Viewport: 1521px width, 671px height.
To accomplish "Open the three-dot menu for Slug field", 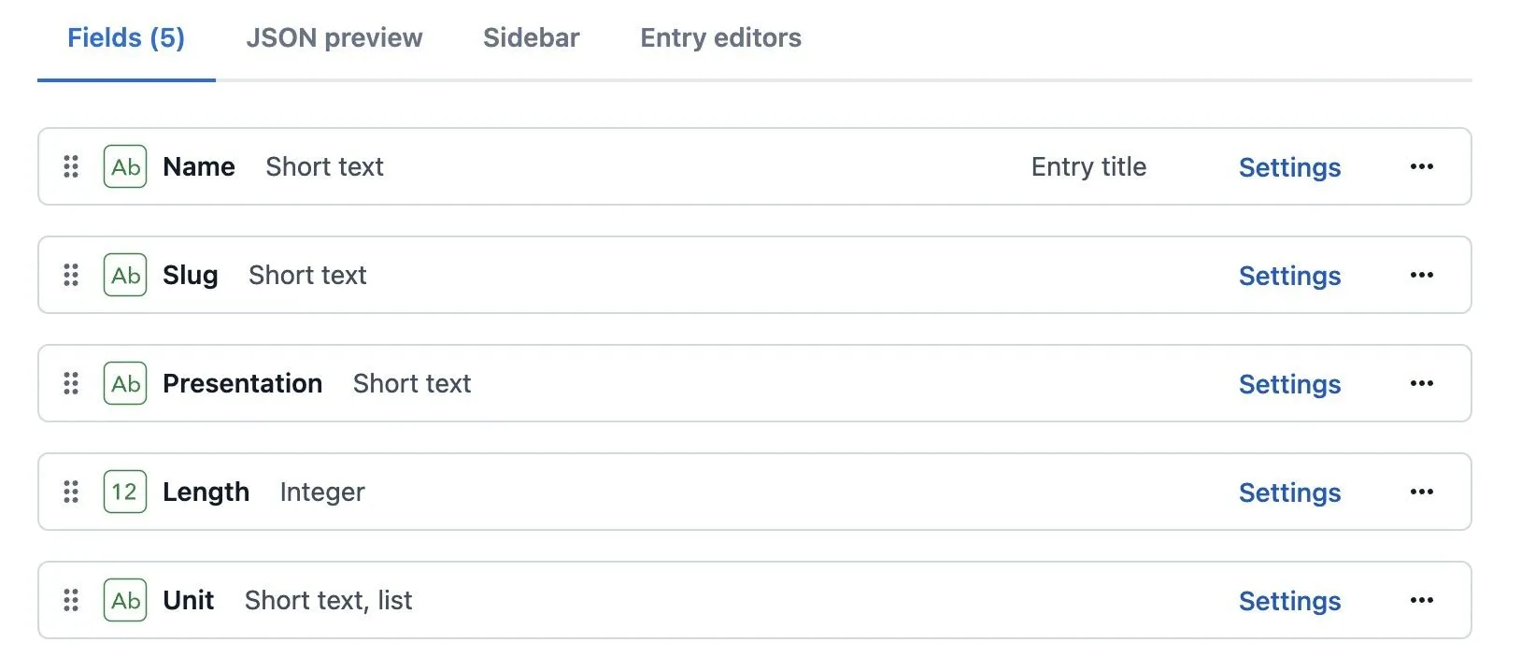I will pos(1422,275).
